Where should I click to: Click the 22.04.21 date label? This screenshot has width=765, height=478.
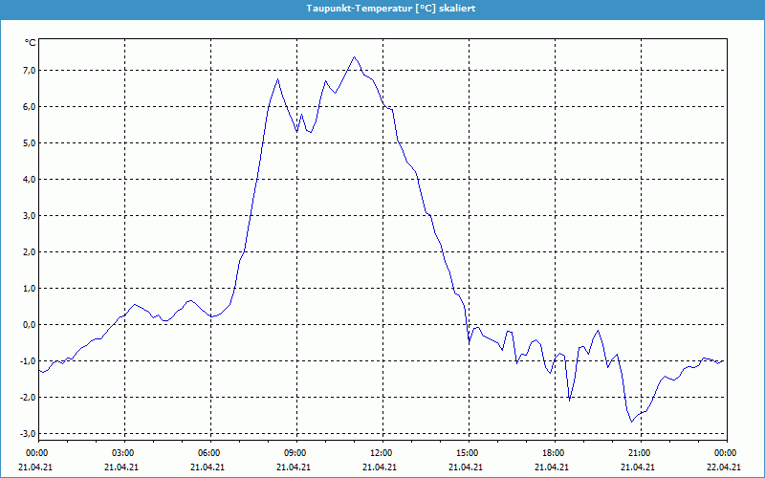(x=725, y=467)
